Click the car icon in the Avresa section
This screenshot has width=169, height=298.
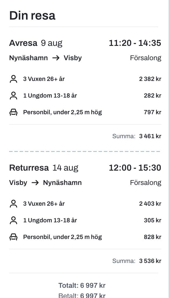(13, 112)
